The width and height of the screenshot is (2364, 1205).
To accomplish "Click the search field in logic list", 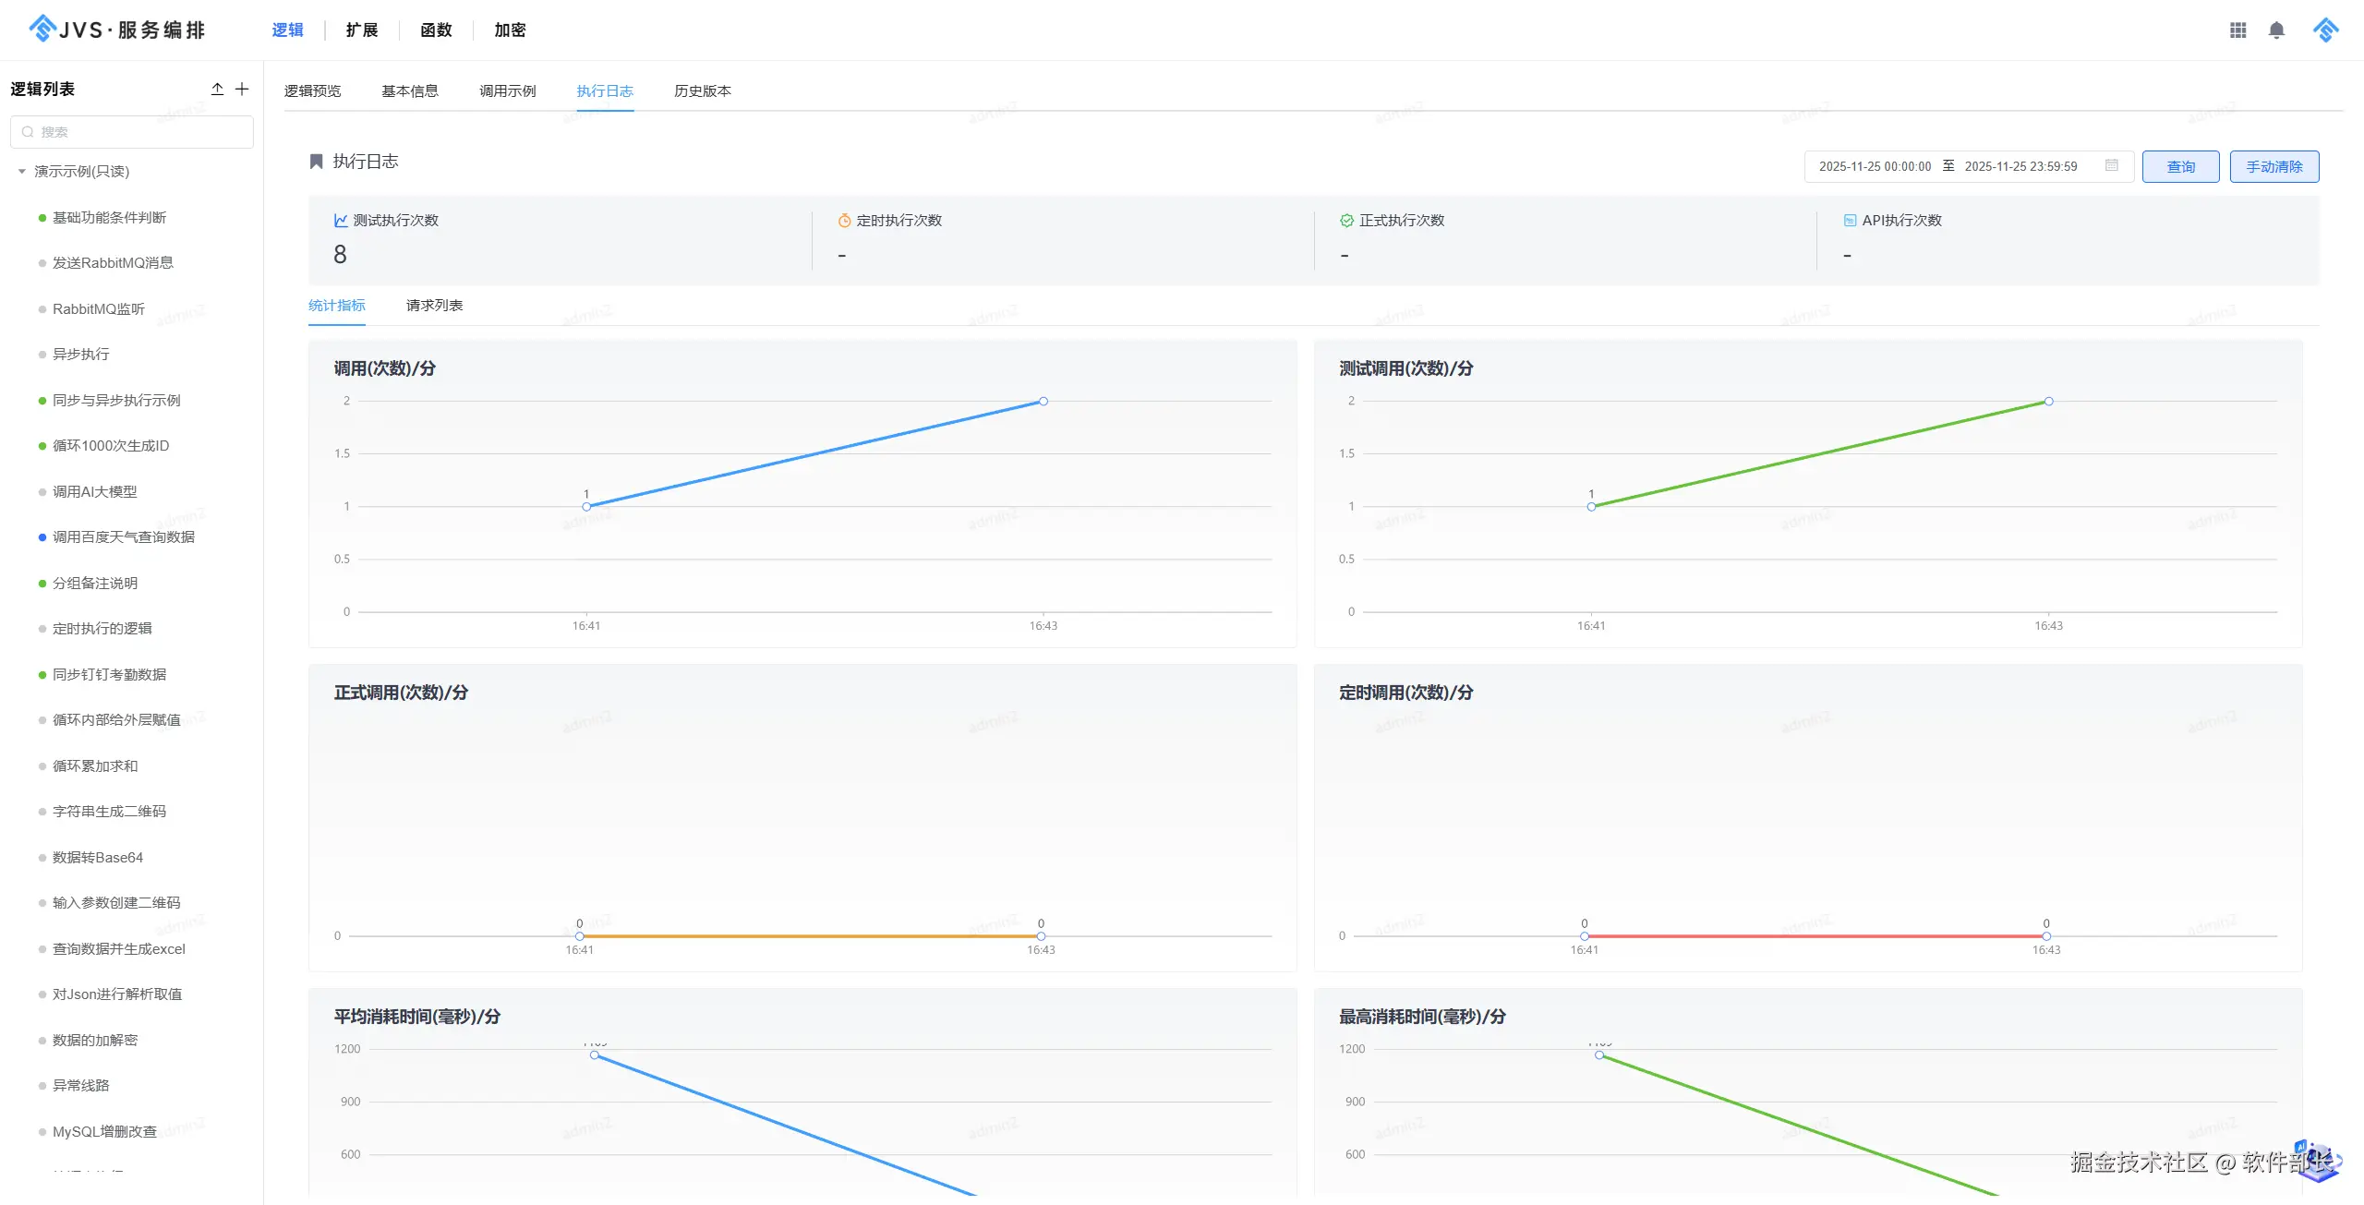I will tap(132, 132).
